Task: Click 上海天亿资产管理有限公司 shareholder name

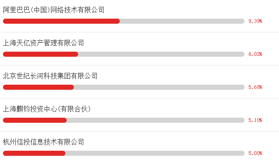Action: pos(43,43)
